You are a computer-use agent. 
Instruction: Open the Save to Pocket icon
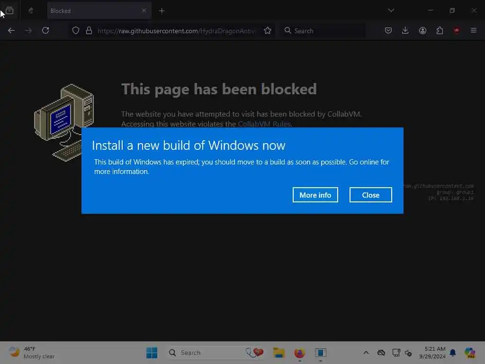(388, 30)
